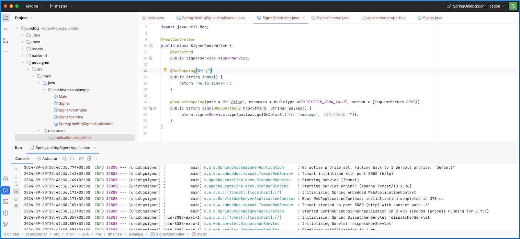Screen dimensions: 520x239
Task: Open the Structure tool window icon
Action: pyautogui.click(x=6, y=40)
